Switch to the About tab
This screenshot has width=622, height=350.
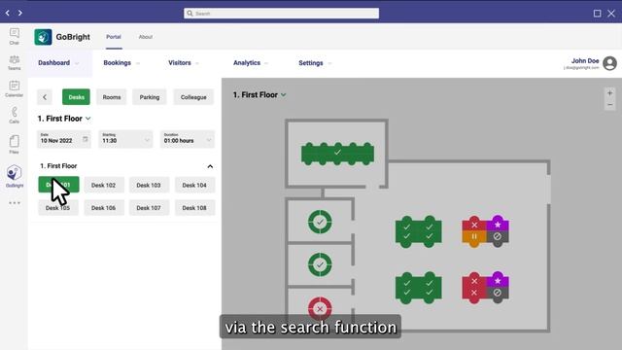click(146, 37)
